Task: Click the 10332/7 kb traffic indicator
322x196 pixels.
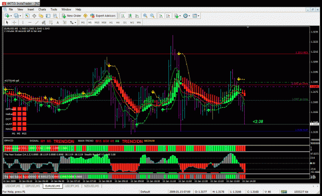Action: point(301,192)
